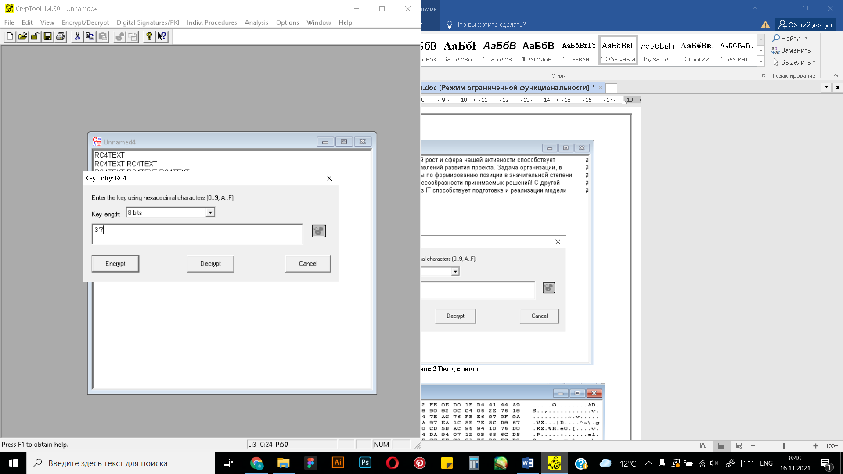Close the Key Entry: RC4 dialog

[x=329, y=178]
